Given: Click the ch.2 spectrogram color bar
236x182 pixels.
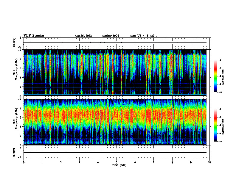Looking at the screenshot, I should [216, 125].
